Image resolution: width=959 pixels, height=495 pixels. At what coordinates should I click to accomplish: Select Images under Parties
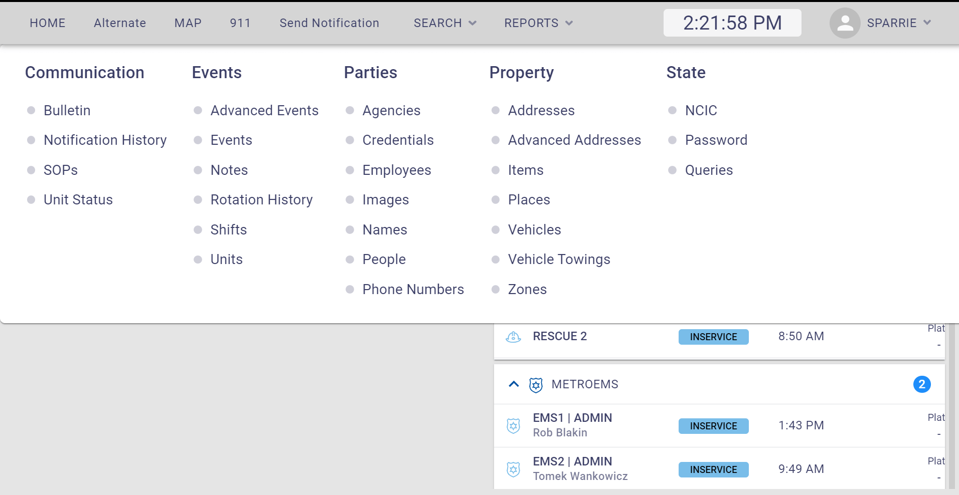(386, 200)
